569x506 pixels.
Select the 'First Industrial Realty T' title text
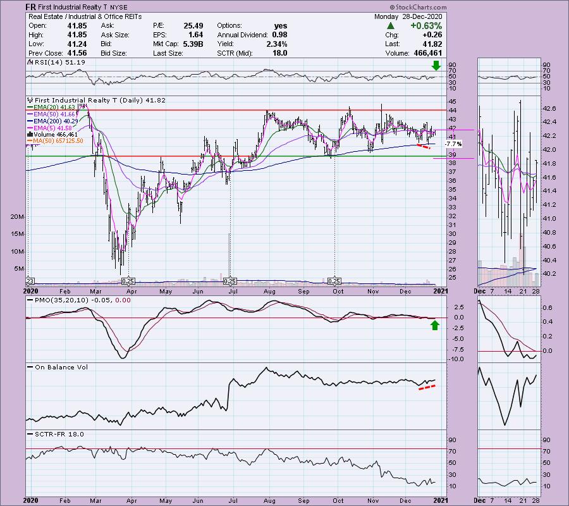point(73,7)
